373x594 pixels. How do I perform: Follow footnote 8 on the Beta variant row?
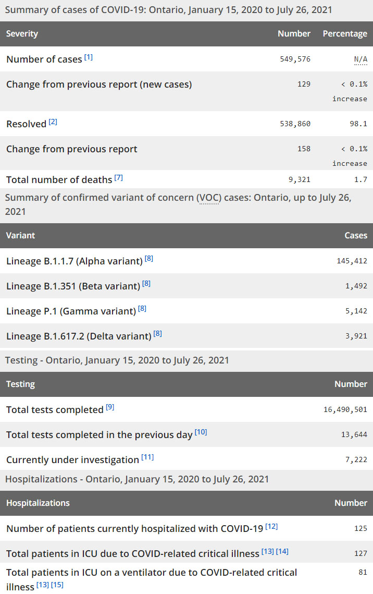146,283
